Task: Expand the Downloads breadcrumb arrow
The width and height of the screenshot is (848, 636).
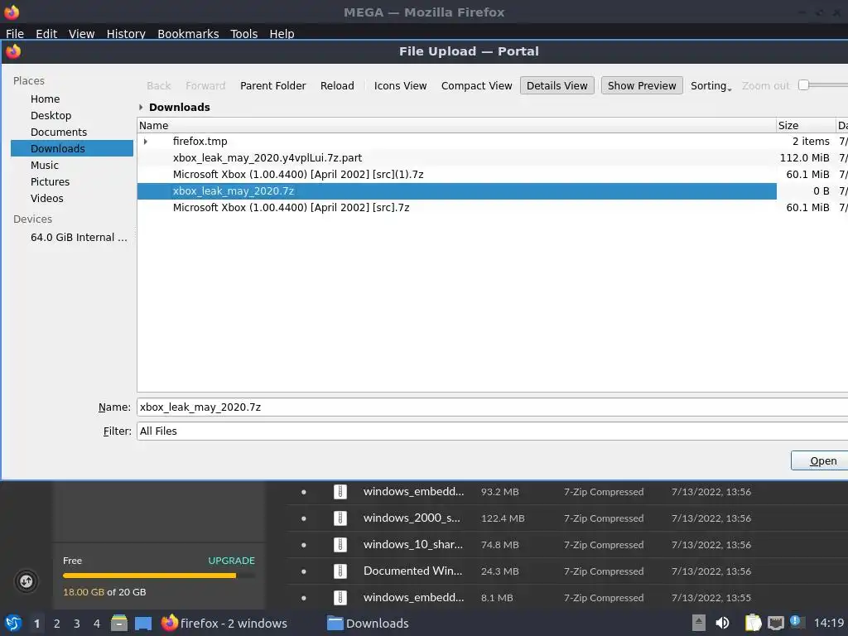Action: coord(141,107)
